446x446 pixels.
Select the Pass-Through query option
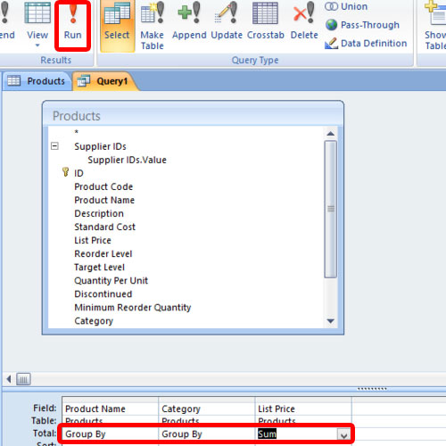pyautogui.click(x=362, y=25)
